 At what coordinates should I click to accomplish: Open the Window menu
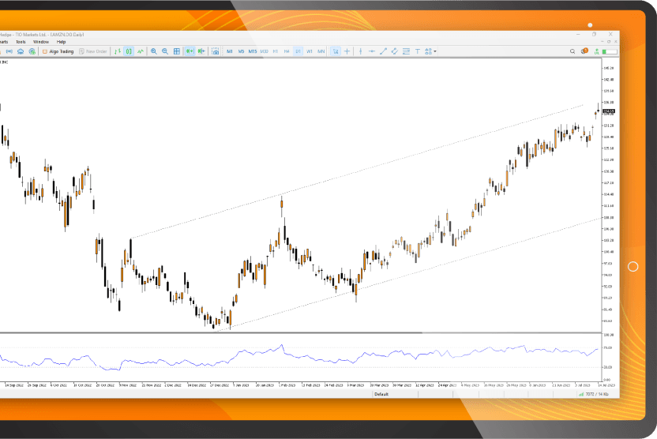[40, 42]
